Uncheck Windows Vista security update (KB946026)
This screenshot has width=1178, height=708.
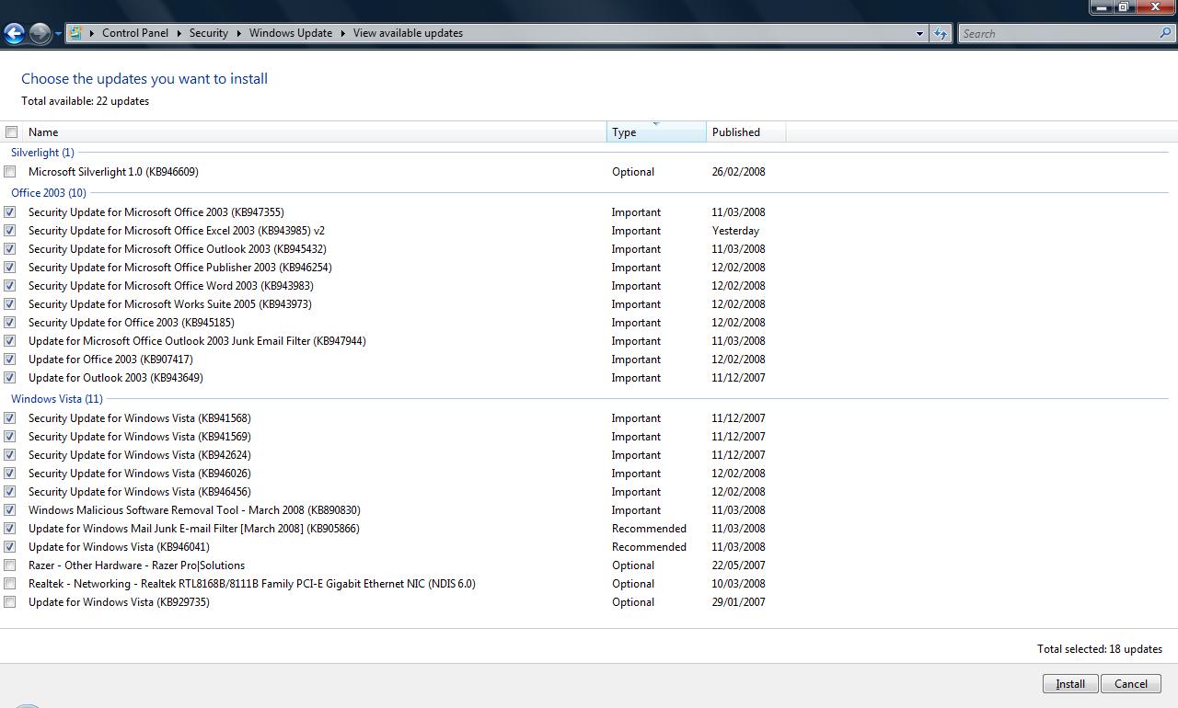(10, 474)
